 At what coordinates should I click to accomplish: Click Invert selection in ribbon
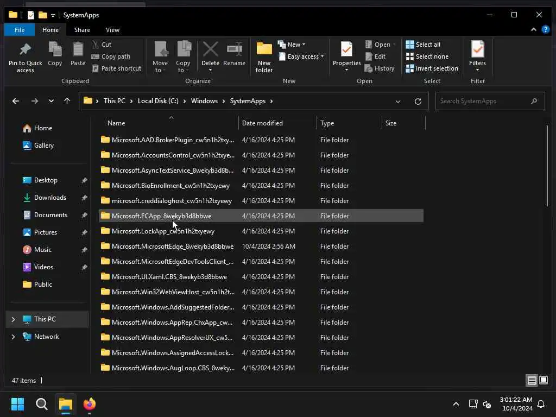[x=432, y=68]
